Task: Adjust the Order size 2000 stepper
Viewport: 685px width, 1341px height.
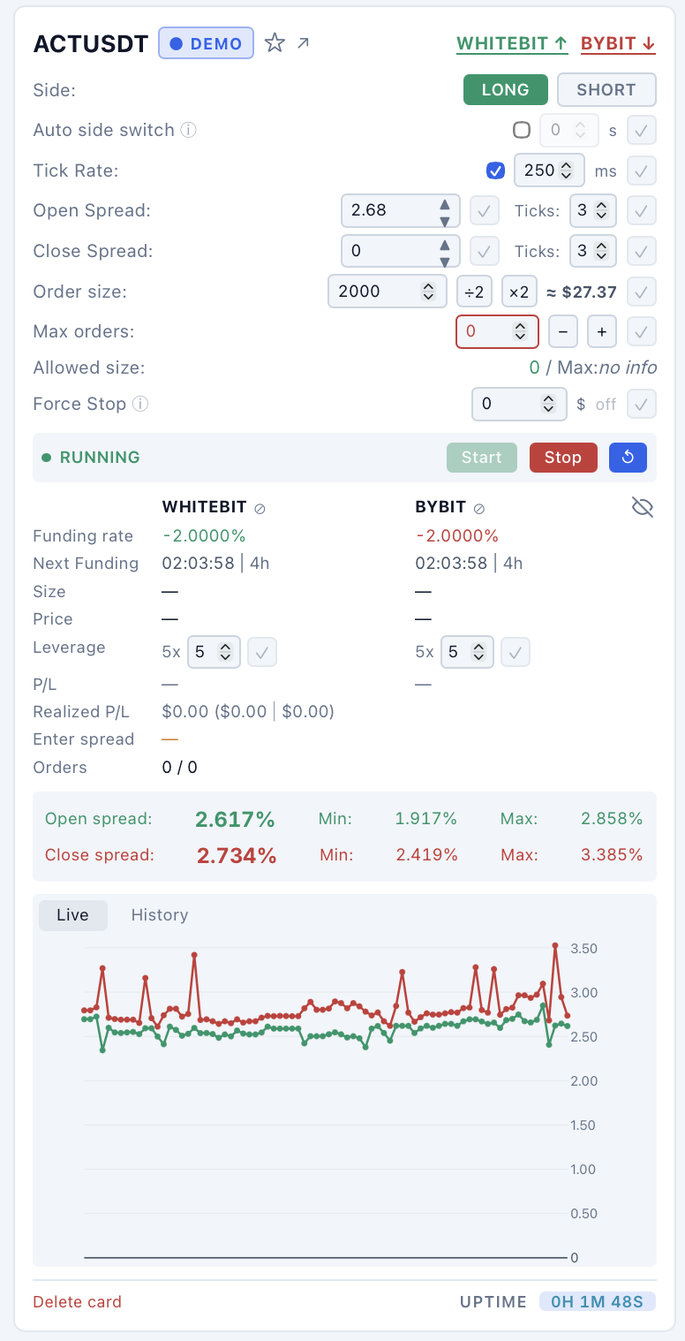Action: click(x=428, y=291)
